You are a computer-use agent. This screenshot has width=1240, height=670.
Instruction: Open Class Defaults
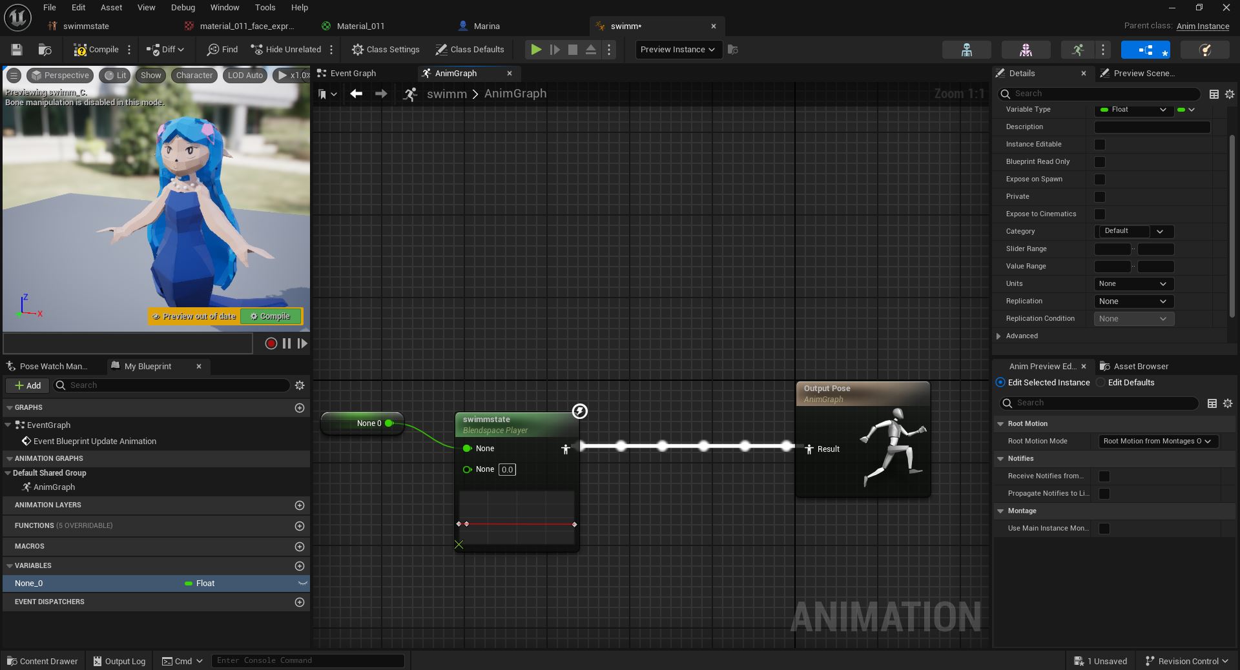[470, 50]
